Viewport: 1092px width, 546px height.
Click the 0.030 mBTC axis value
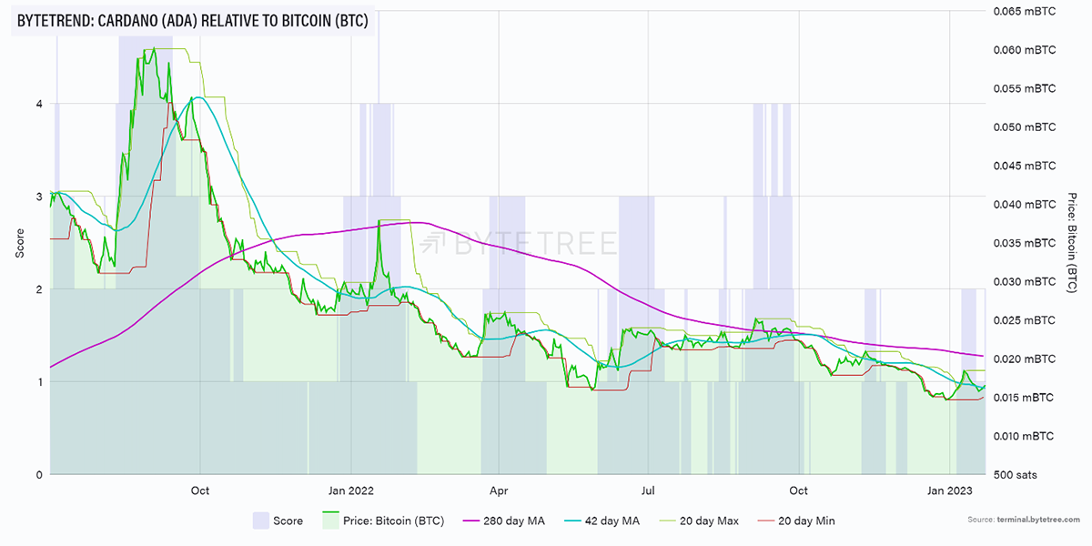click(1025, 282)
